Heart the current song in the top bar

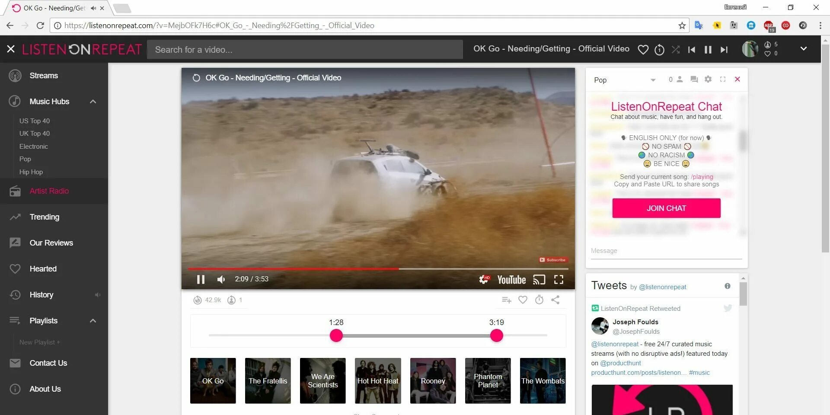pyautogui.click(x=643, y=50)
